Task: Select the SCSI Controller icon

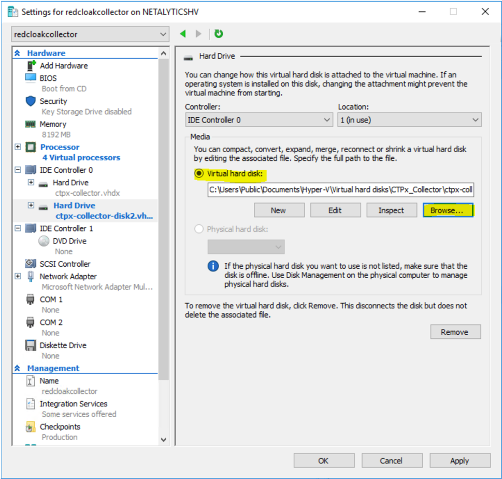Action: coord(31,264)
